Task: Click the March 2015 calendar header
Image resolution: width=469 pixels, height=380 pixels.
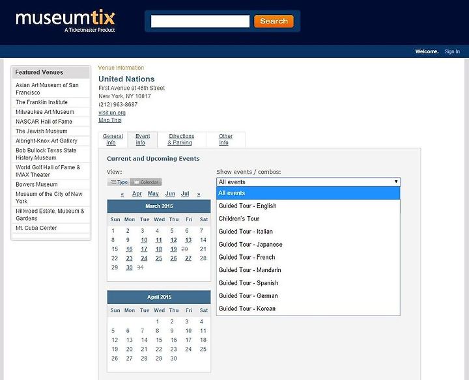Action: (x=159, y=206)
